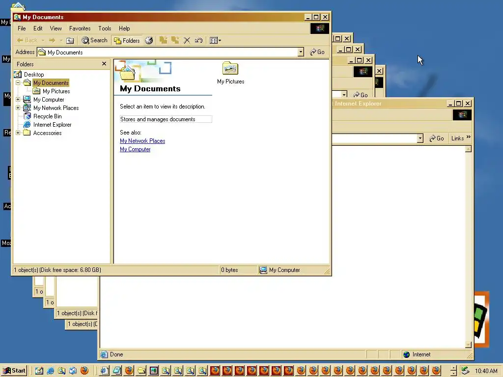Toggle the Folders pane button
503x377 pixels.
click(x=127, y=40)
